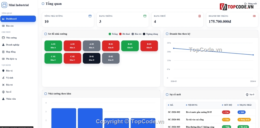Open Phí dịch vụ page
260x128 pixels.
tap(18, 59)
